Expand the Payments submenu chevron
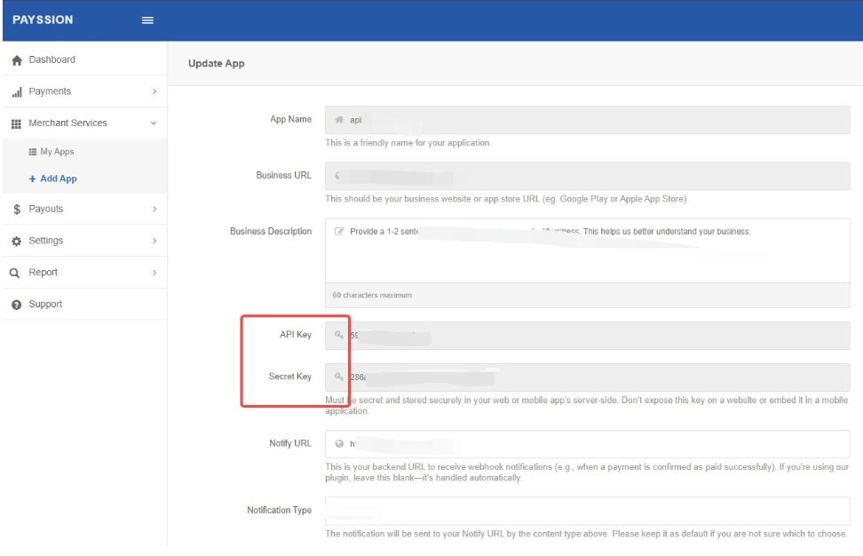863x556 pixels. pyautogui.click(x=154, y=91)
